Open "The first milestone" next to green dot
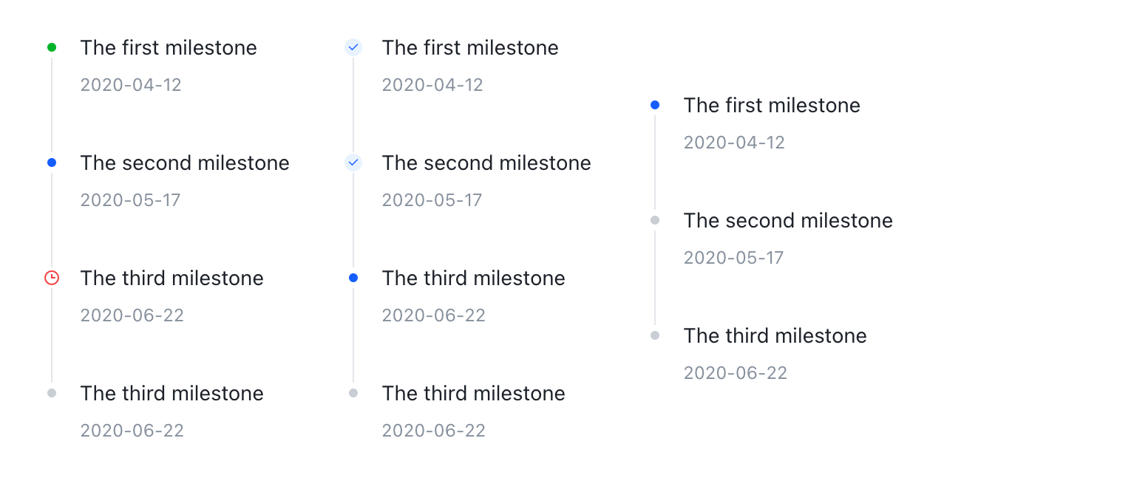 (169, 48)
